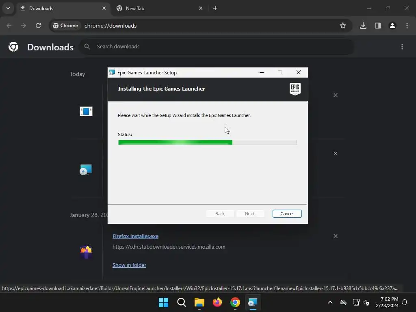This screenshot has height=312, width=416.
Task: Open the notifications bell
Action: coord(405,302)
